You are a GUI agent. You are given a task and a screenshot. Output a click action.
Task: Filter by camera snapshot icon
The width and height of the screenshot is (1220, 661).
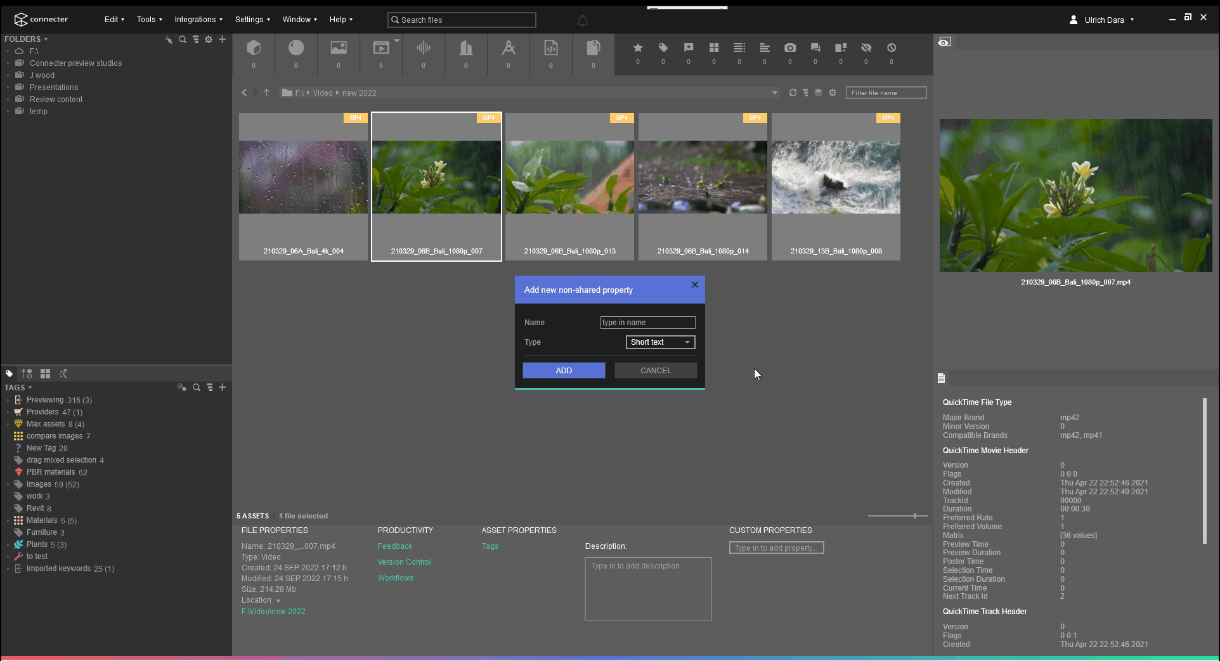pos(790,48)
